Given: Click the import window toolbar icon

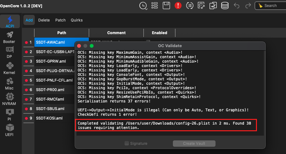Looking at the screenshot, I should pos(213,6).
